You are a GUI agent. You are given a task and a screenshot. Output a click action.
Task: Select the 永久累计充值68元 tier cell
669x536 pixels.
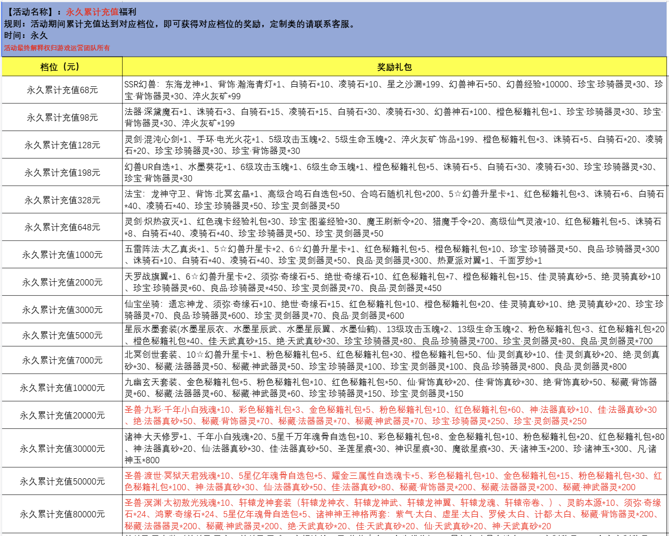point(62,90)
